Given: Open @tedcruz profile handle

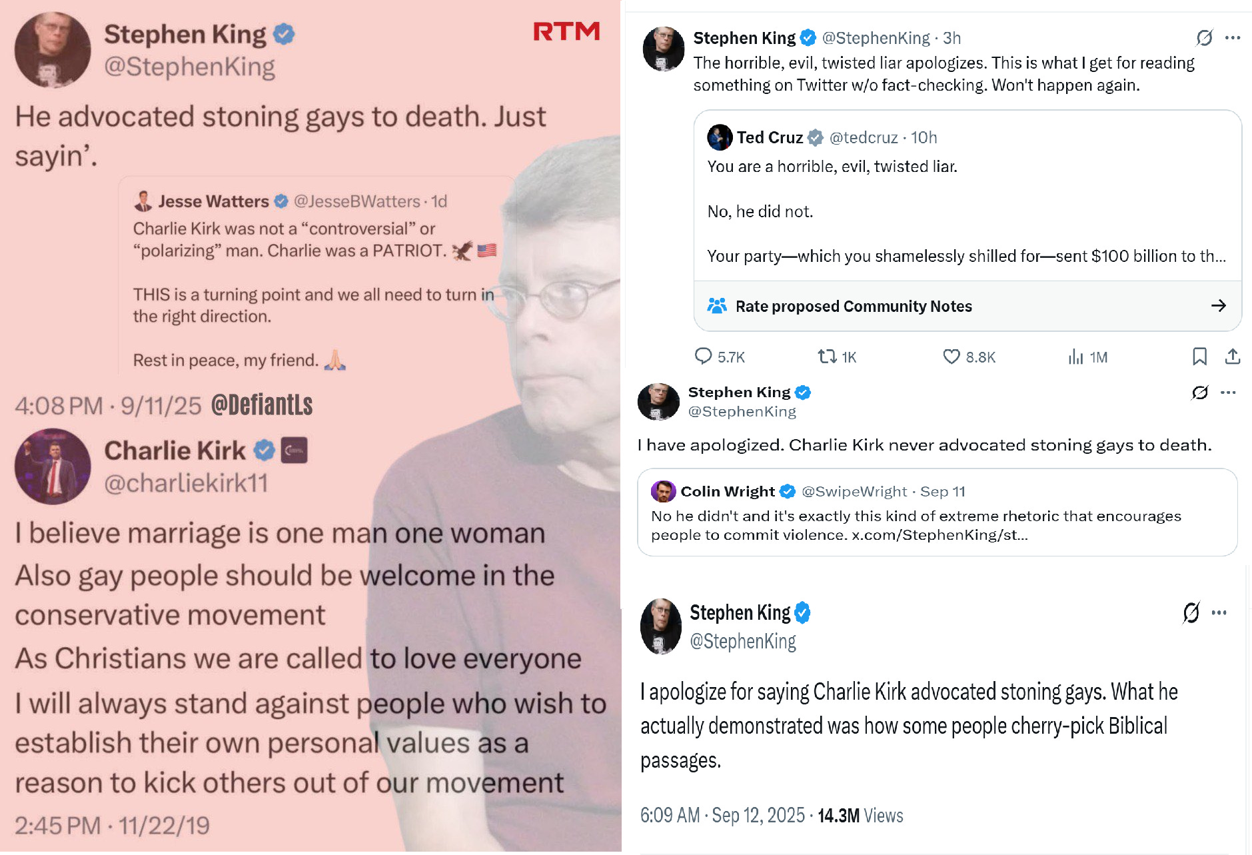Looking at the screenshot, I should point(864,137).
